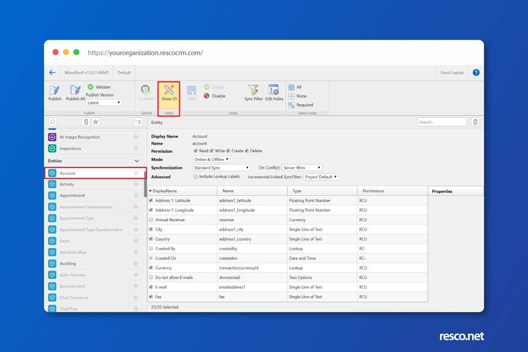
Task: Click the emailaddress1 name cell
Action: click(x=252, y=287)
